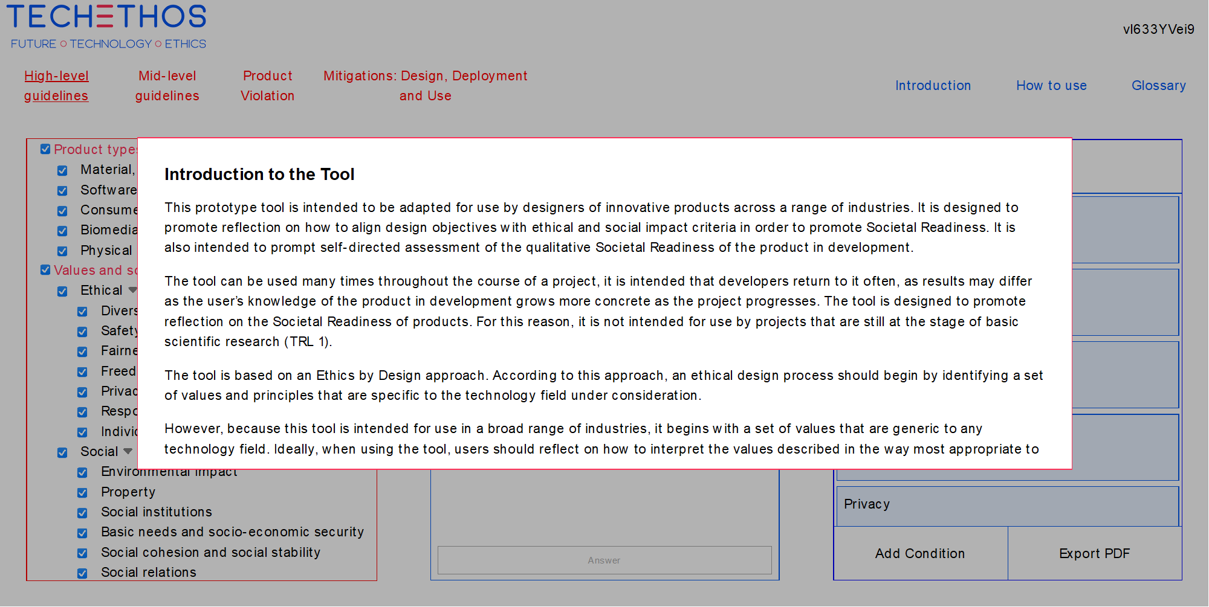1209x607 pixels.
Task: Toggle Social cohesion and social stability checkbox
Action: click(x=82, y=553)
